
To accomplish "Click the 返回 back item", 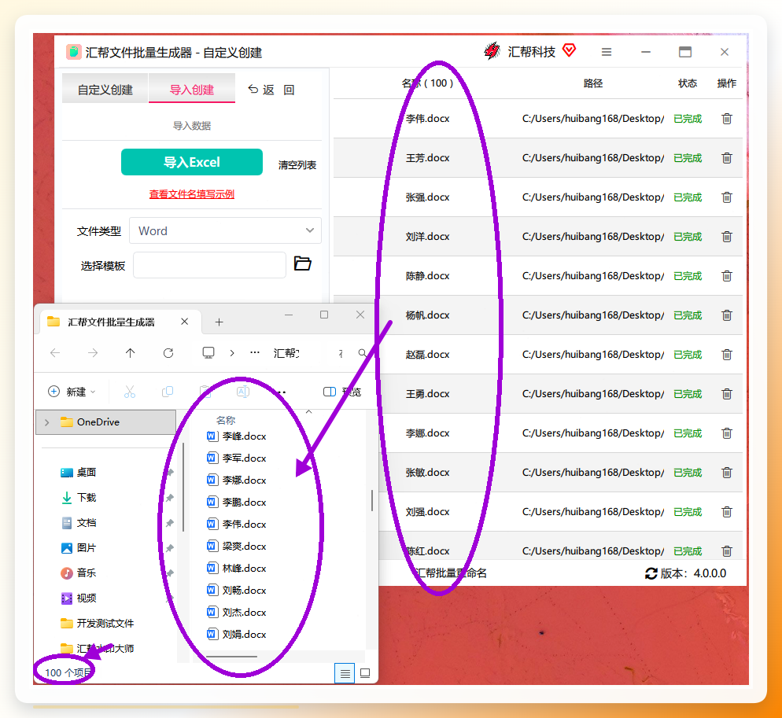I will [271, 90].
